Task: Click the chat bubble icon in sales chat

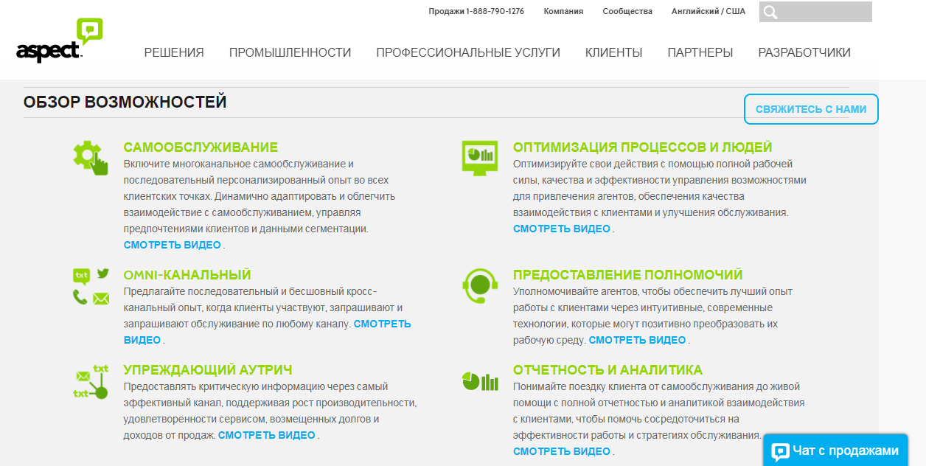Action: point(779,451)
